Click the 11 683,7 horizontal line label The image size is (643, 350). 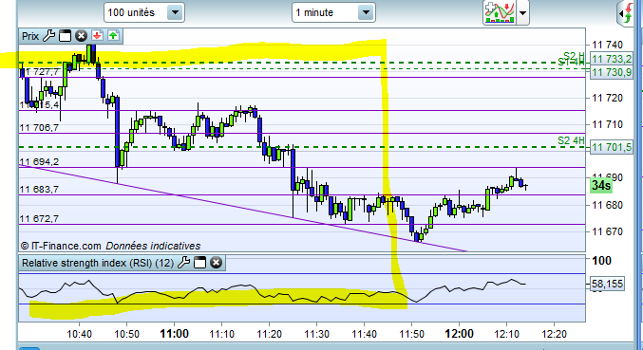click(x=39, y=189)
